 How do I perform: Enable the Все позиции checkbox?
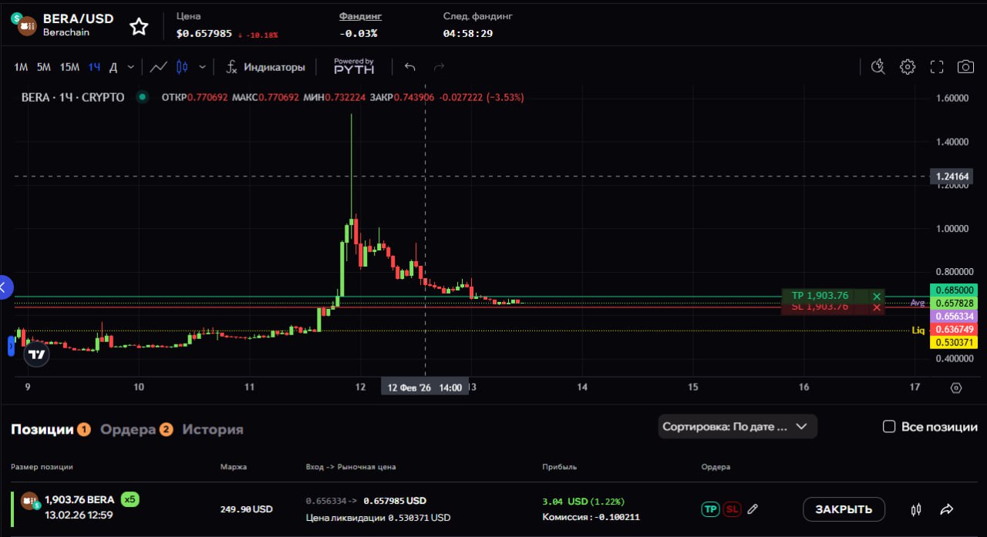point(889,427)
